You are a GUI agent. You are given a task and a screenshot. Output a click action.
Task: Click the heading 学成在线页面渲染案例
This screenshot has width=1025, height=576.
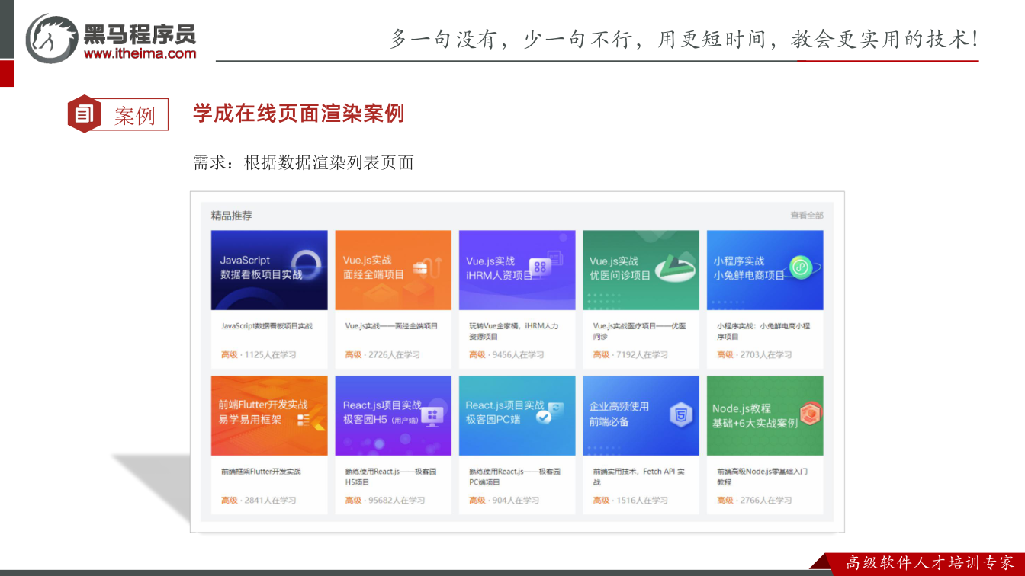tap(298, 114)
